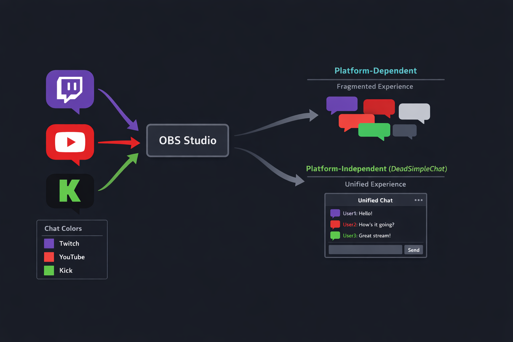Pick the purple Twitch color swatch
This screenshot has width=513, height=342.
coord(49,243)
